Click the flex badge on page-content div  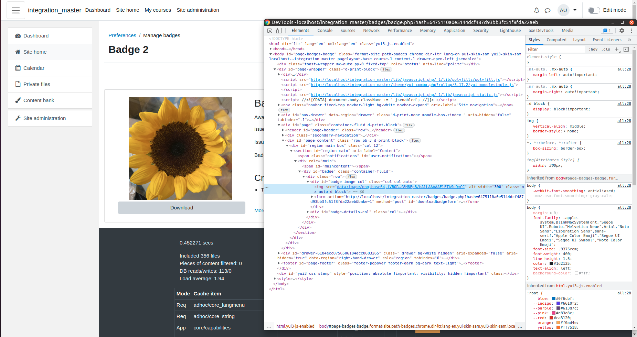[415, 141]
